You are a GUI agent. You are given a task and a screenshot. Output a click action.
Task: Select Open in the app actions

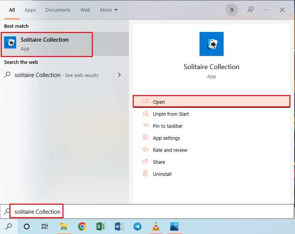pos(212,102)
